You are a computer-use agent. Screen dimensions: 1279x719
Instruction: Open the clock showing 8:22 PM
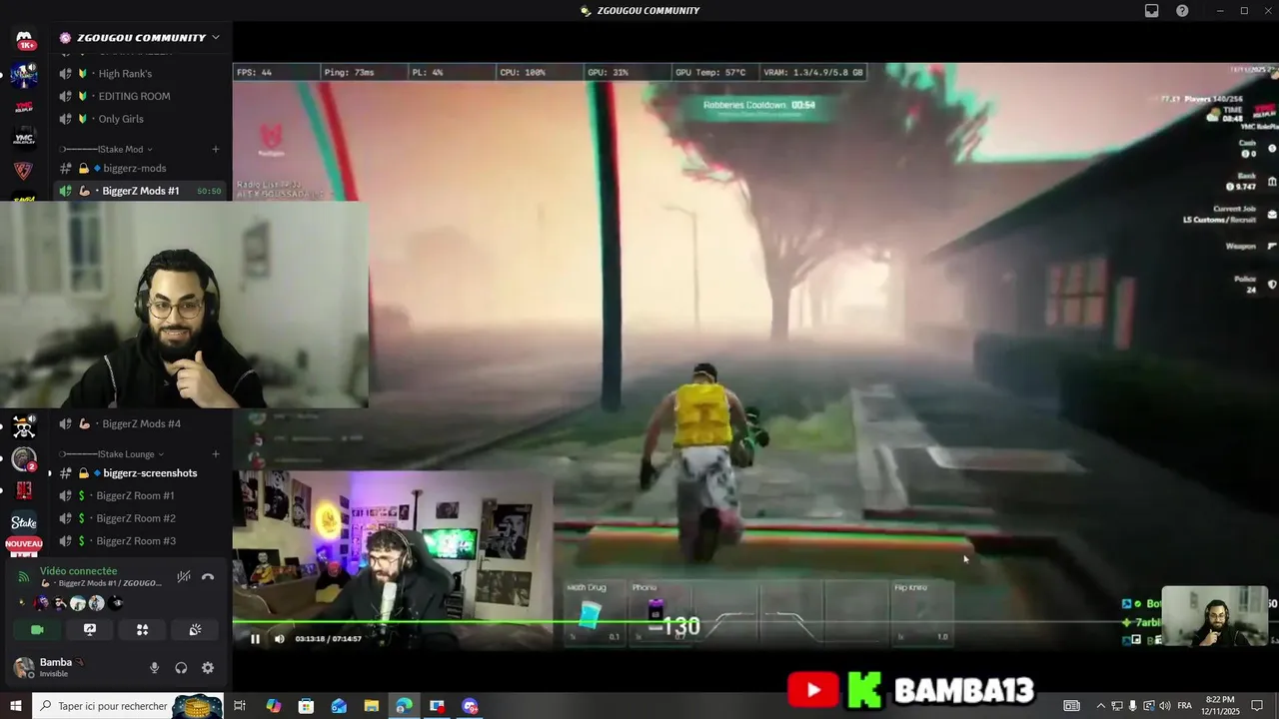click(x=1219, y=706)
